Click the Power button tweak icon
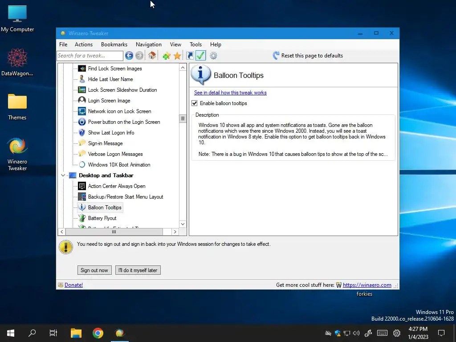 (x=82, y=122)
